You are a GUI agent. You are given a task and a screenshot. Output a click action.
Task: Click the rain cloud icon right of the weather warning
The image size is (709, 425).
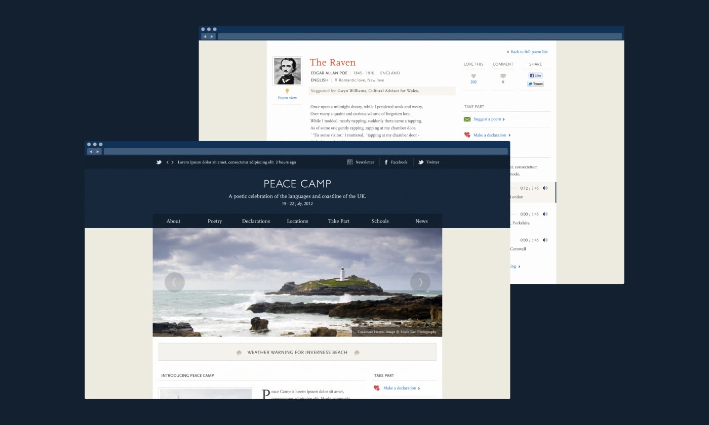tap(357, 353)
